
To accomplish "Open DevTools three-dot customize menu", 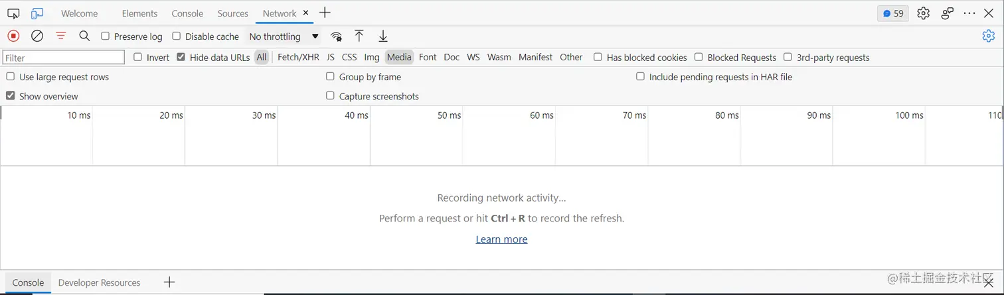I will 969,13.
